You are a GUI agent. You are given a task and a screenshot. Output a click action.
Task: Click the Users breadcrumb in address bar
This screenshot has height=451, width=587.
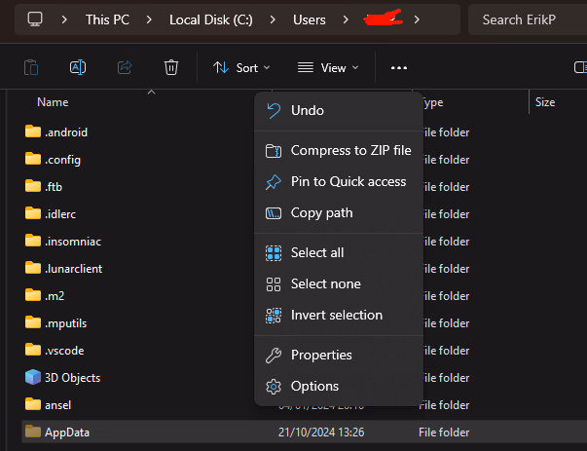(310, 19)
